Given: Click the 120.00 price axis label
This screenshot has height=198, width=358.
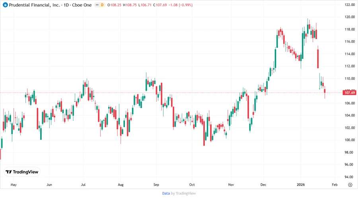Looking at the screenshot, I should 350,17.
